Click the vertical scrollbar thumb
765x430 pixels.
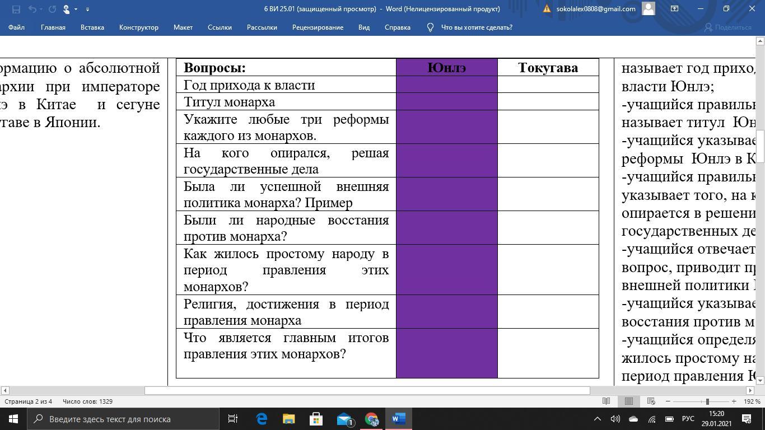tap(761, 146)
